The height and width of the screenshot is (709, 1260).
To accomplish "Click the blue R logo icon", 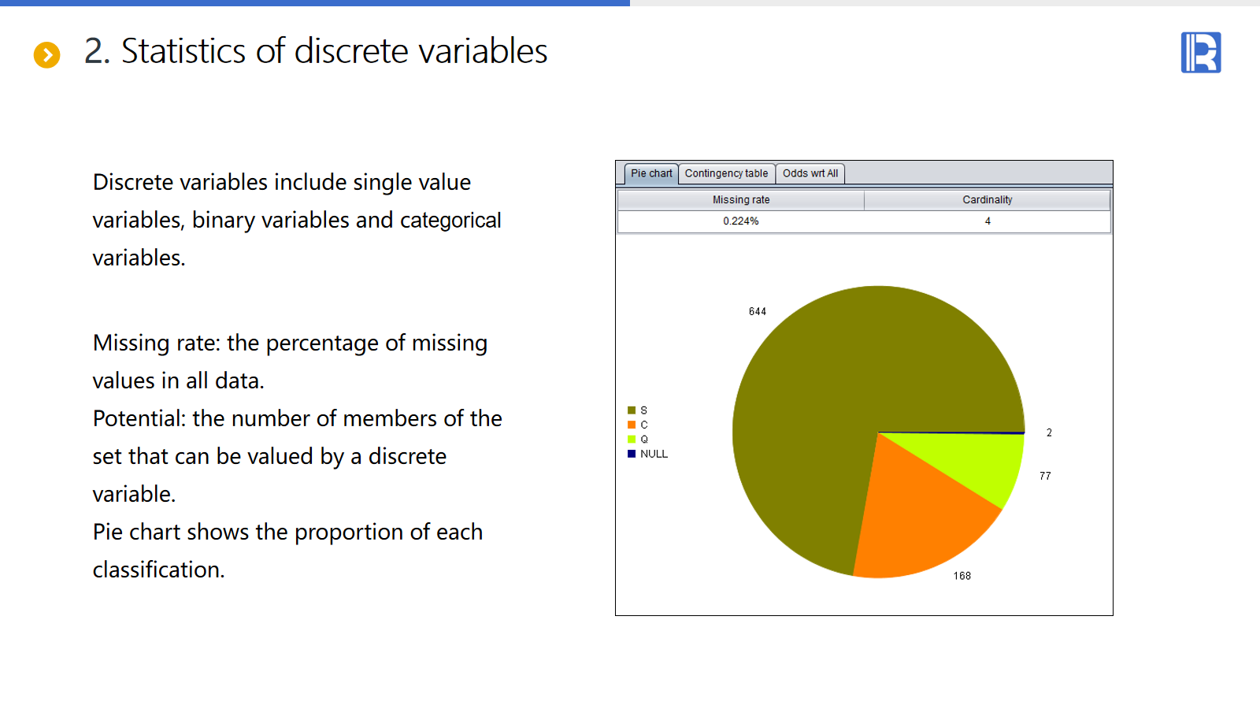I will [1200, 53].
